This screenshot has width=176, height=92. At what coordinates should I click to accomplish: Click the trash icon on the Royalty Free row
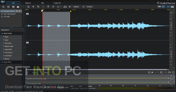click(20, 11)
